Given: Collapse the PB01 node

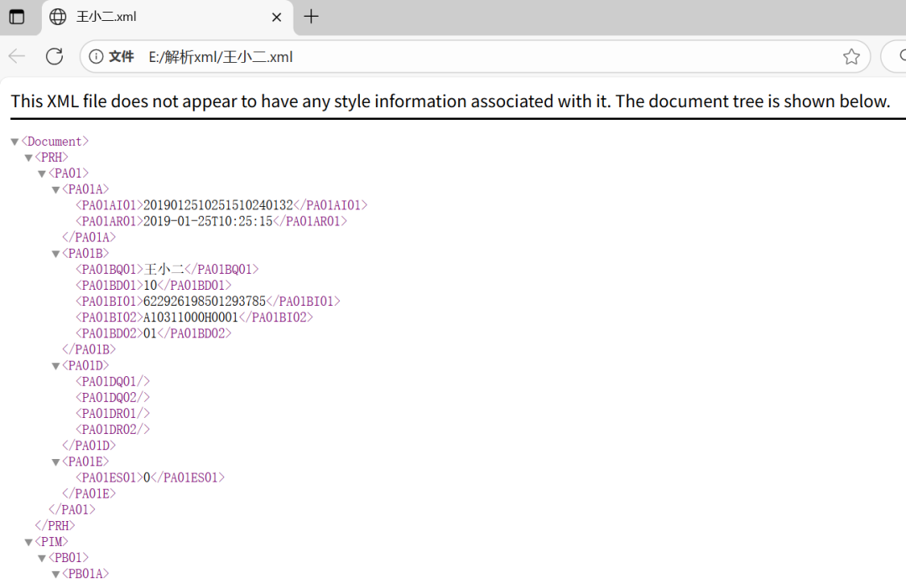Looking at the screenshot, I should coord(42,558).
